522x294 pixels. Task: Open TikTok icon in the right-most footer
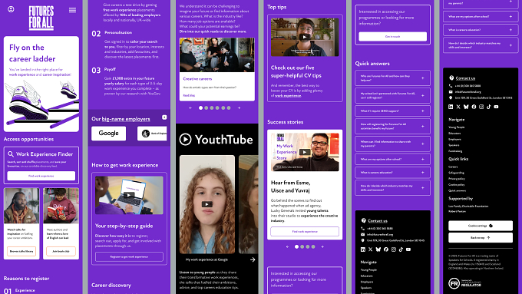coord(489,107)
